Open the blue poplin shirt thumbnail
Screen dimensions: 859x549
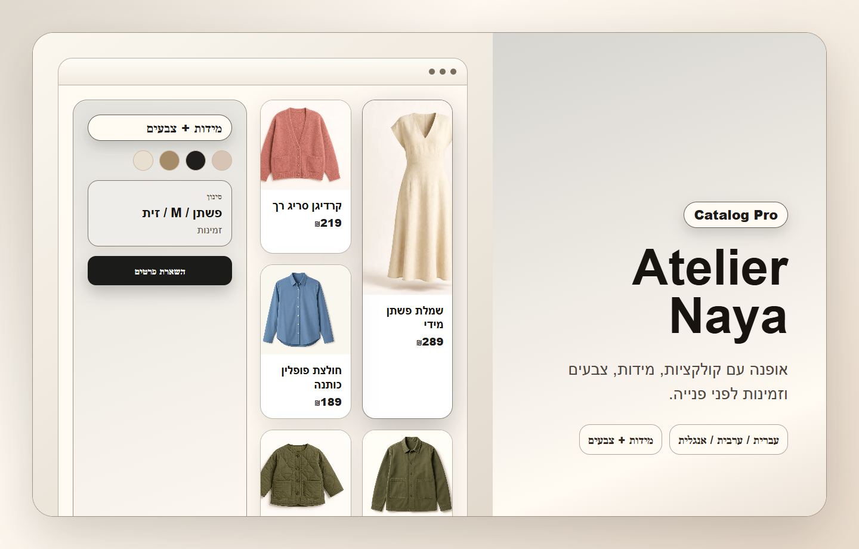tap(305, 310)
